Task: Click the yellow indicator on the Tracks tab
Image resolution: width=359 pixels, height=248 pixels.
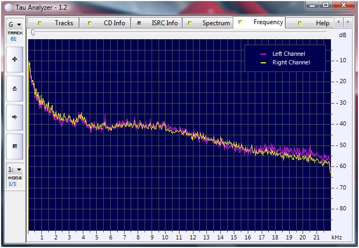Action: click(x=39, y=23)
